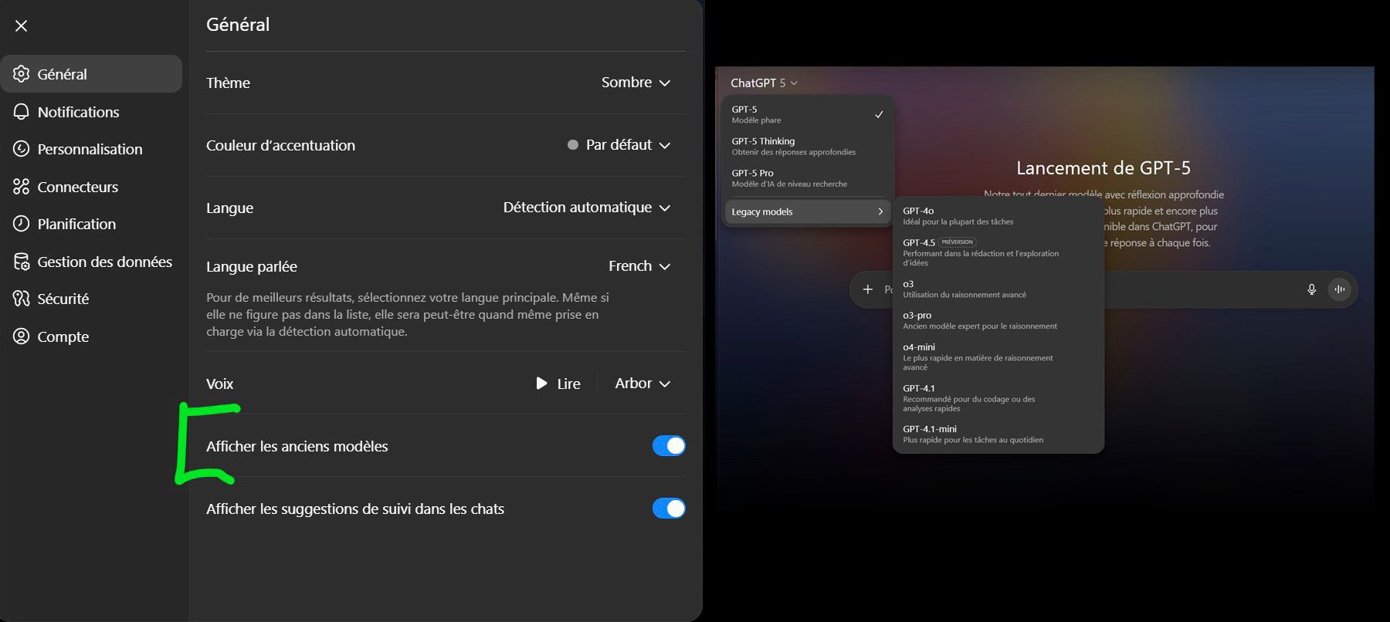Click the Lire play button label
Viewport: 1390px width, 622px height.
click(x=569, y=384)
